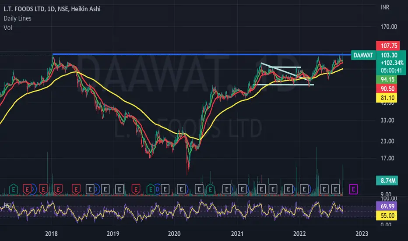The width and height of the screenshot is (408, 241).
Task: Click the green 94.15 price tag
Action: pos(387,79)
